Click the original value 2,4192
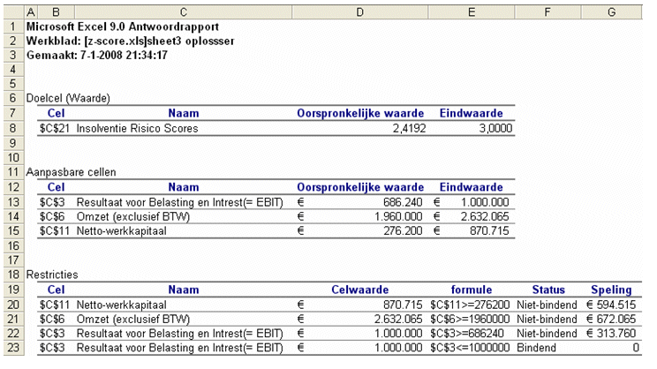The height and width of the screenshot is (369, 657). 409,129
